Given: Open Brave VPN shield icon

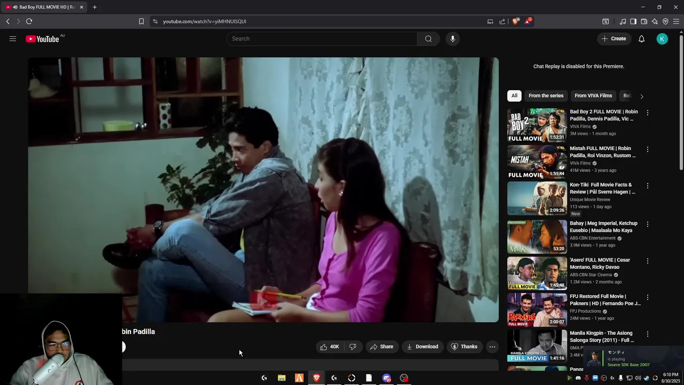Looking at the screenshot, I should pos(665,21).
